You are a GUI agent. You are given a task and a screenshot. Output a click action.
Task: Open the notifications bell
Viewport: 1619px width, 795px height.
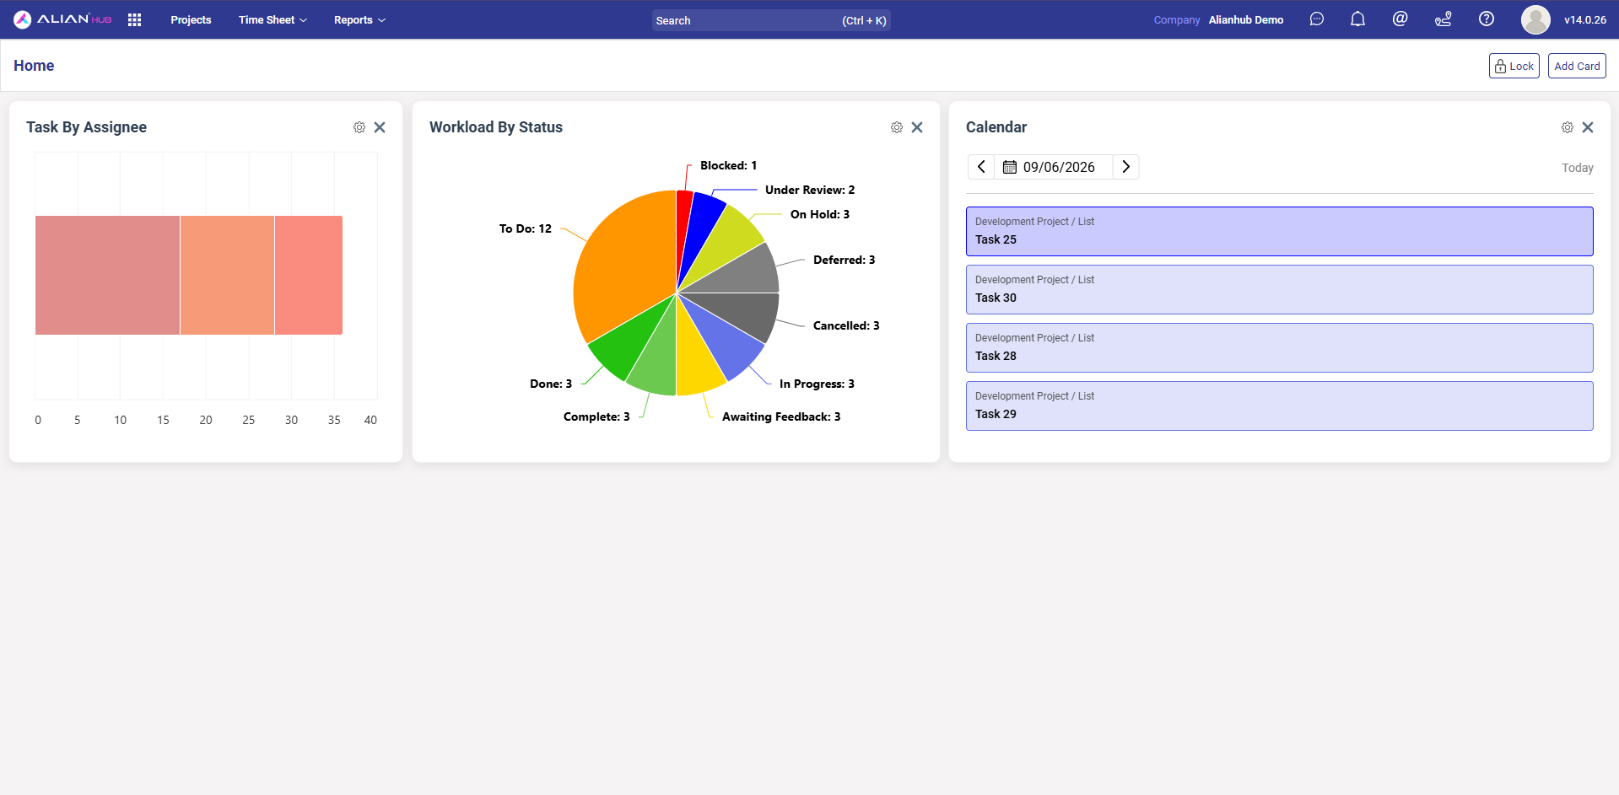coord(1357,19)
